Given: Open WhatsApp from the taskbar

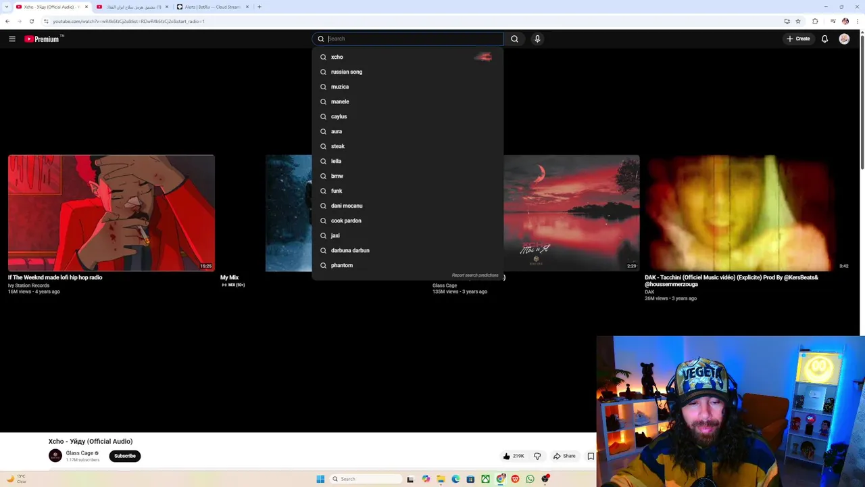Looking at the screenshot, I should pos(530,479).
